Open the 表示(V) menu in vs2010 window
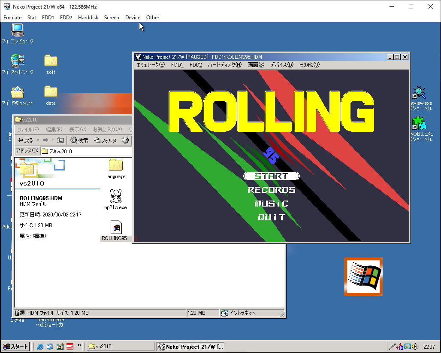Screen dimensions: 441x353 (x=78, y=130)
